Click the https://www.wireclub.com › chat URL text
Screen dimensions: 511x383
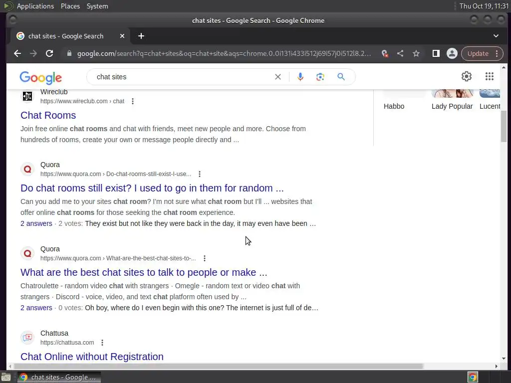[82, 101]
